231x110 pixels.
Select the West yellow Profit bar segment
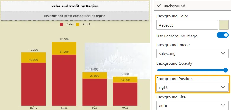125,80
